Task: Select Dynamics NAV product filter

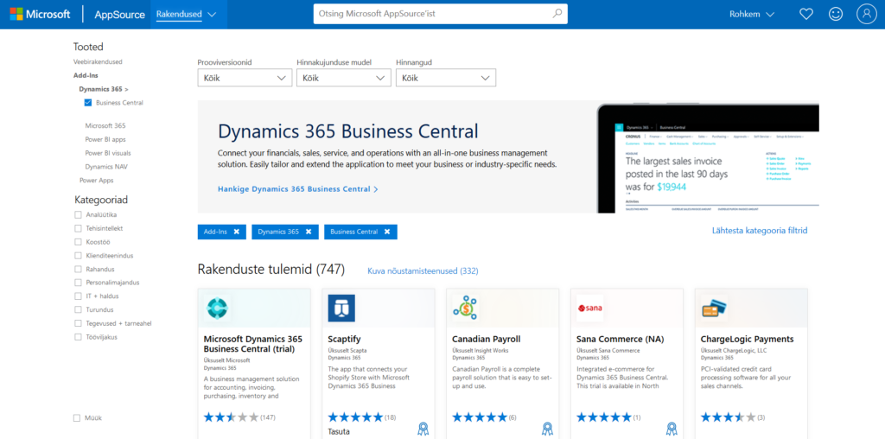Action: tap(106, 167)
